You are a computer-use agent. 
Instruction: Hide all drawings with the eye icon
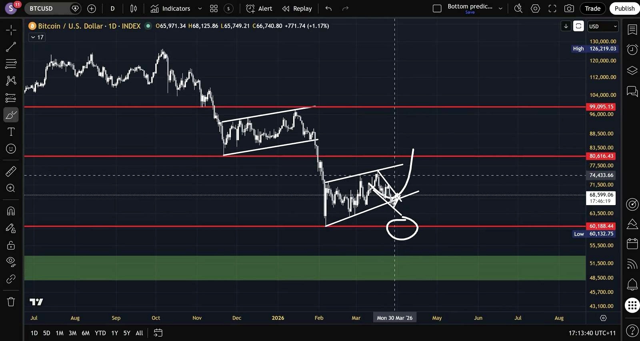11,262
